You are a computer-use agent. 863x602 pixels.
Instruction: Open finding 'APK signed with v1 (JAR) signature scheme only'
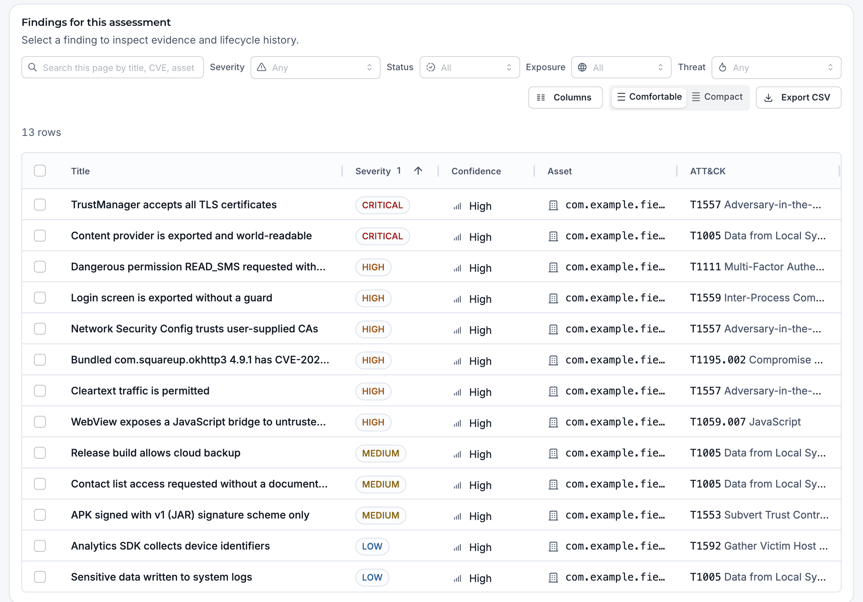[190, 515]
